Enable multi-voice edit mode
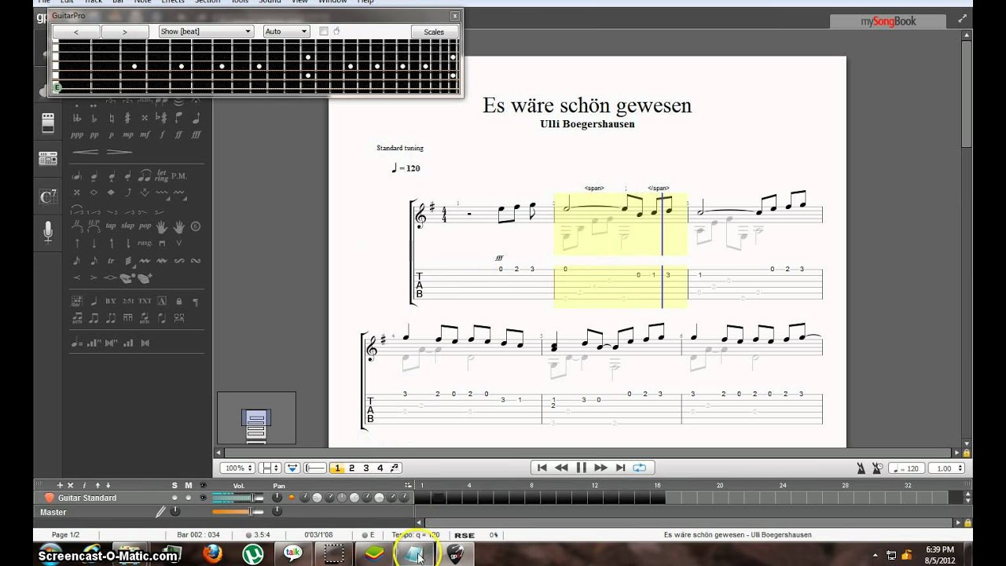This screenshot has width=1006, height=566. tap(395, 468)
